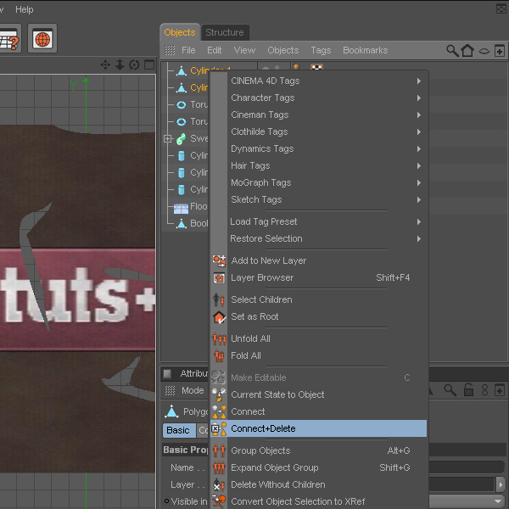Expand Dynamics Tags submenu

[318, 148]
